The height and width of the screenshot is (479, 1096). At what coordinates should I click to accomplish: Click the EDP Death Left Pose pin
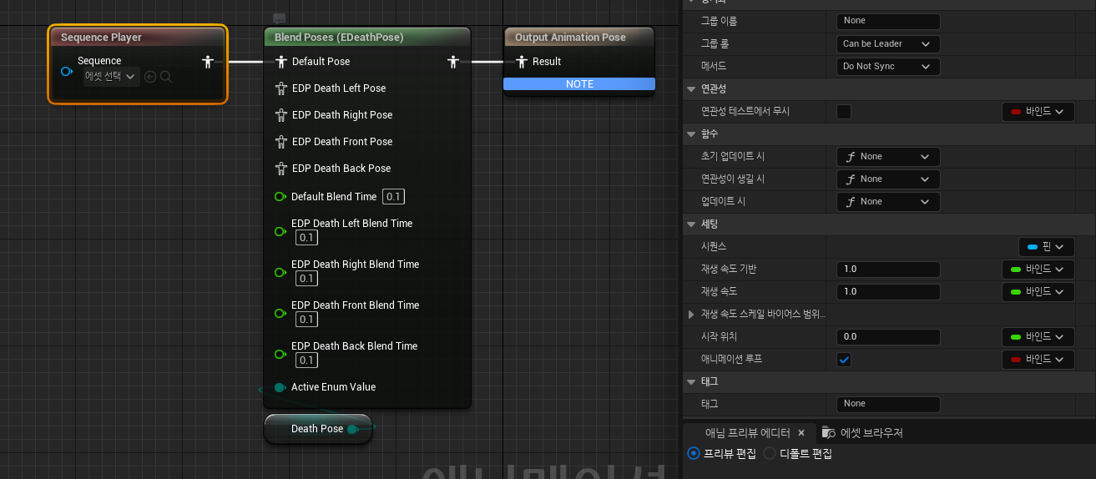point(280,88)
